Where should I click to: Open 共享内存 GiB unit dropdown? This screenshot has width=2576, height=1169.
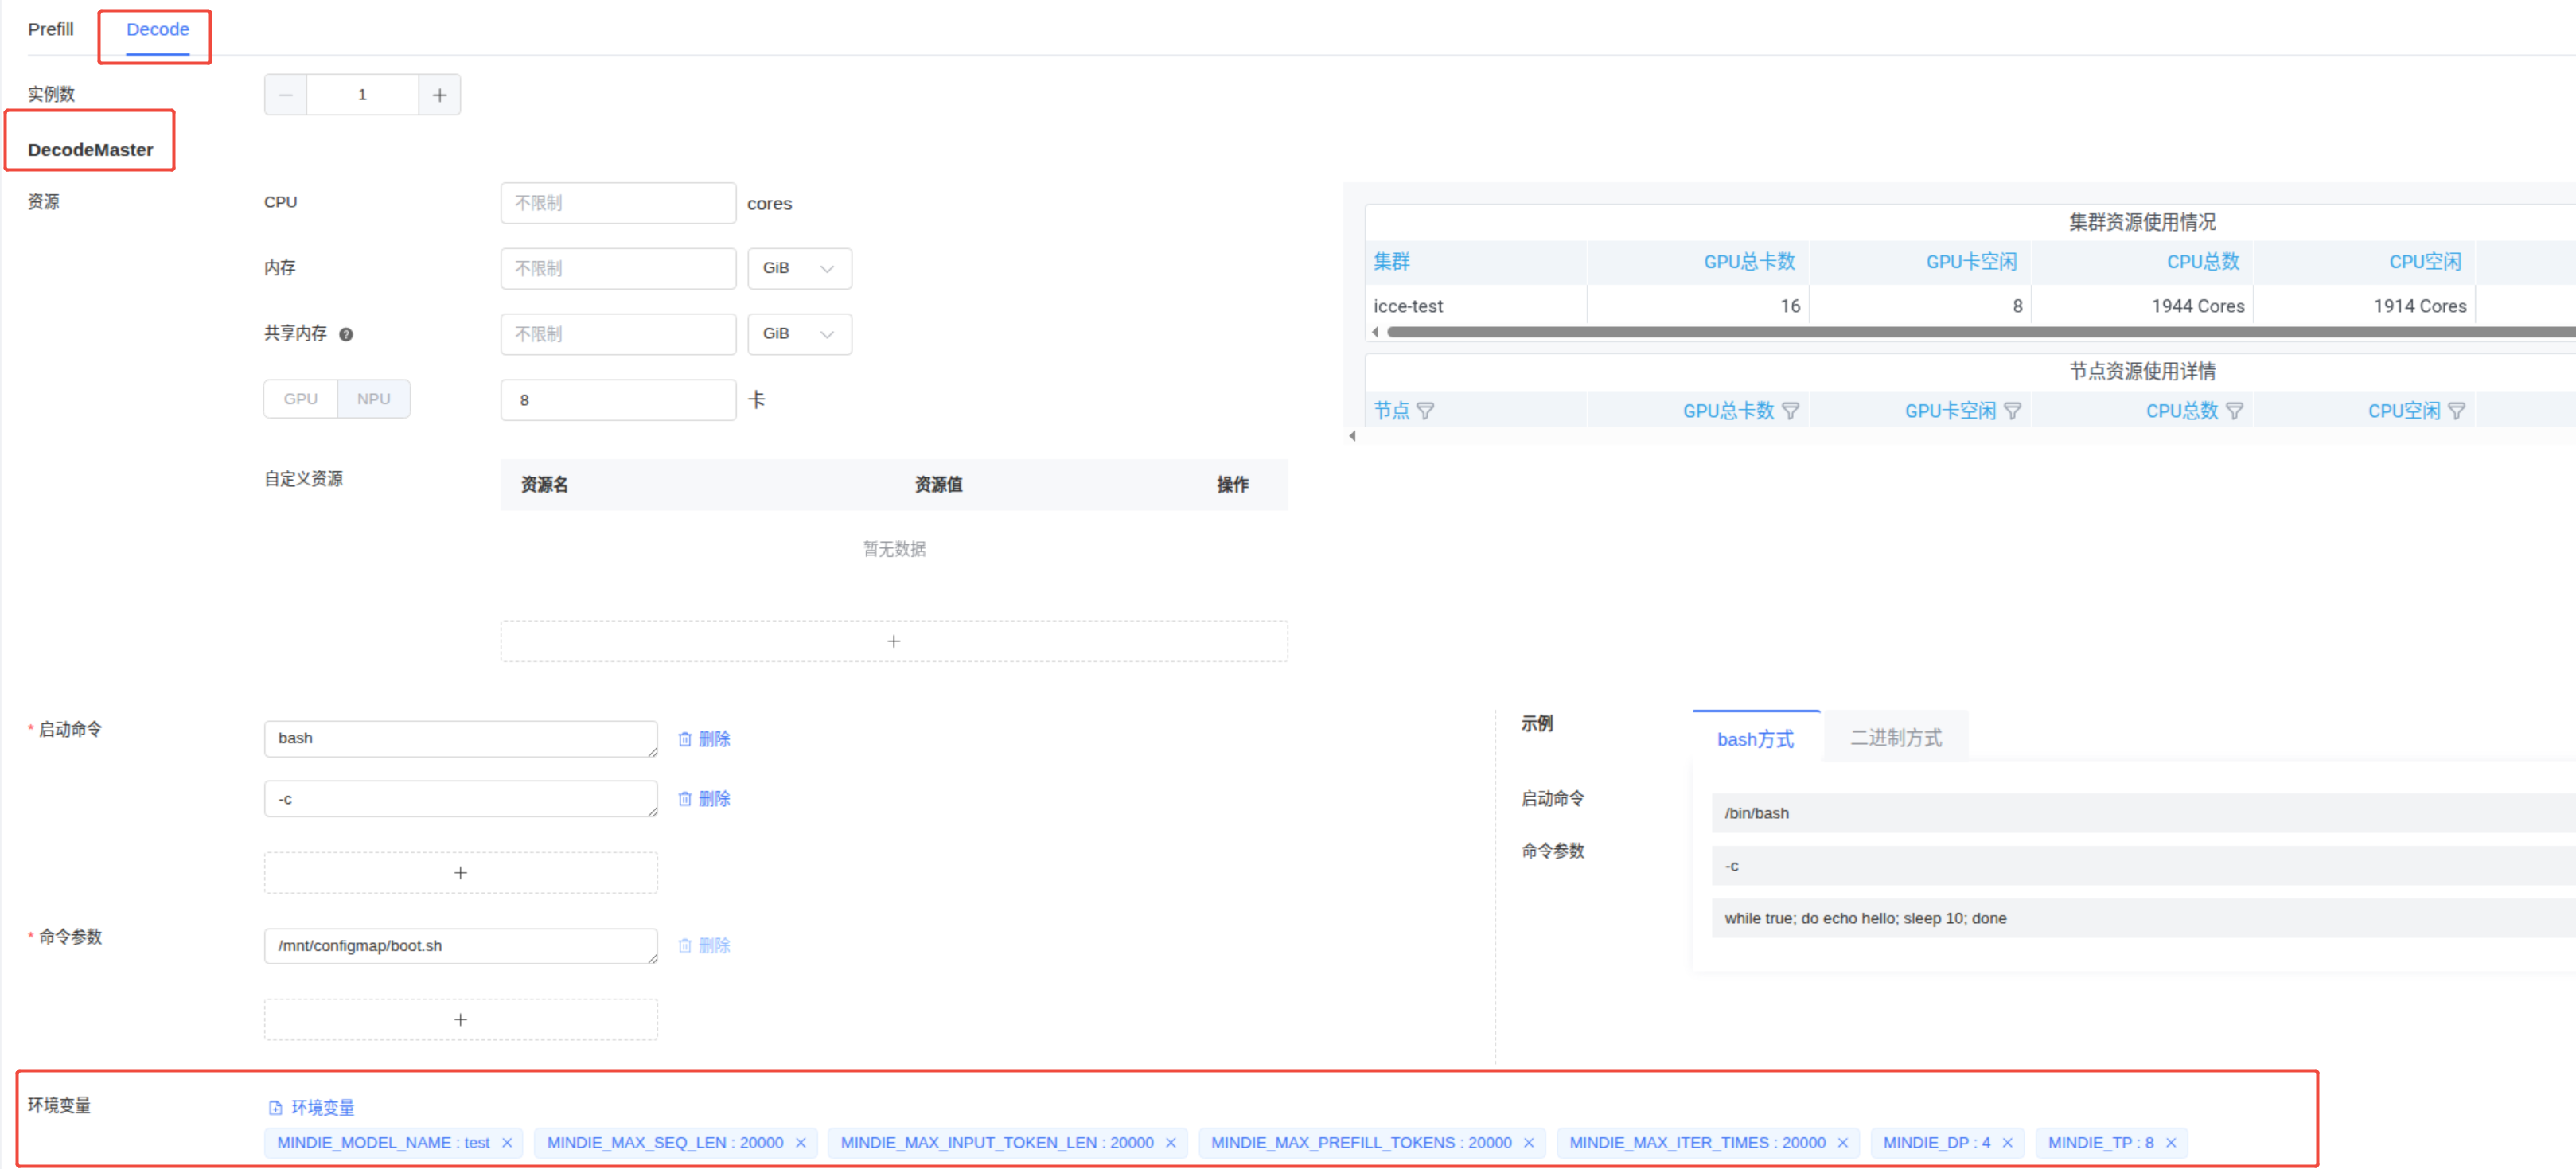coord(798,334)
